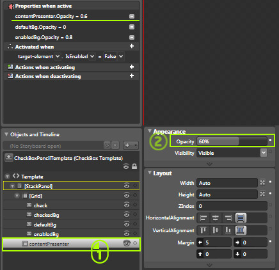The image size is (279, 270).
Task: Toggle visibility of all objects eye icon
Action: click(x=126, y=166)
